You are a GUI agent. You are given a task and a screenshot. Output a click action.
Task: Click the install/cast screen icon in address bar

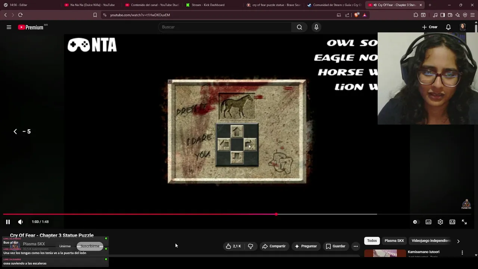click(x=339, y=15)
